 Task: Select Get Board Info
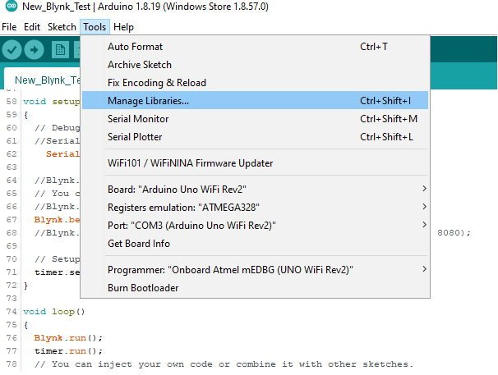tap(255, 244)
